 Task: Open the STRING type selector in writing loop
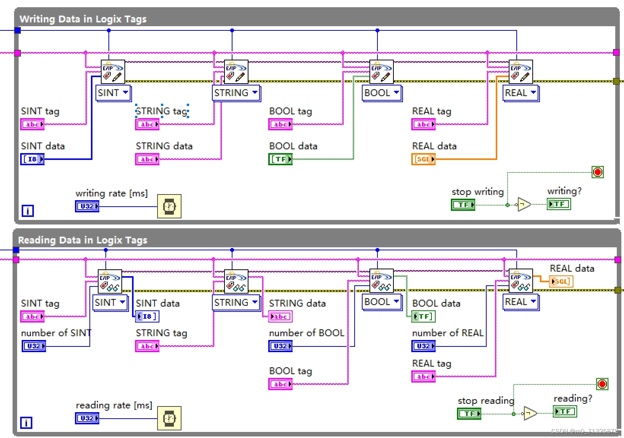[236, 93]
